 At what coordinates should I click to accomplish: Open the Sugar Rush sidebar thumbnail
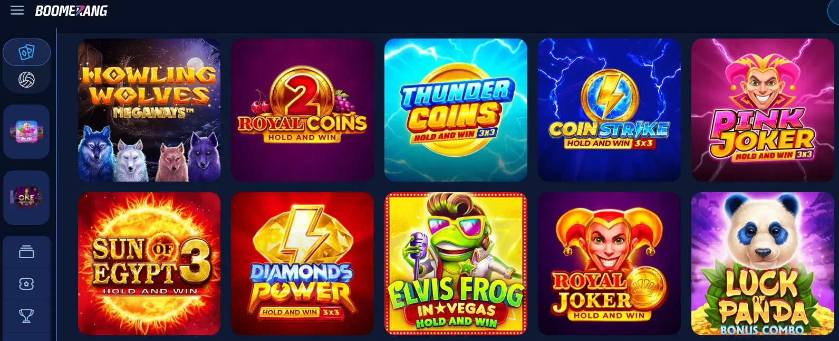tap(26, 131)
